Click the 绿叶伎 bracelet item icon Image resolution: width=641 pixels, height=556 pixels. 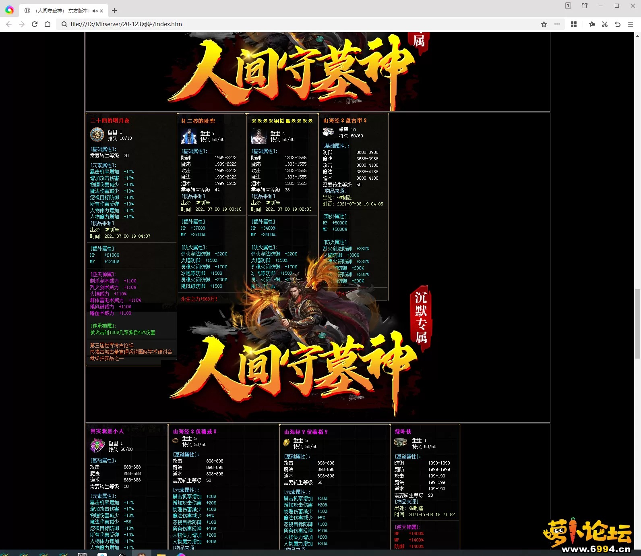click(401, 443)
